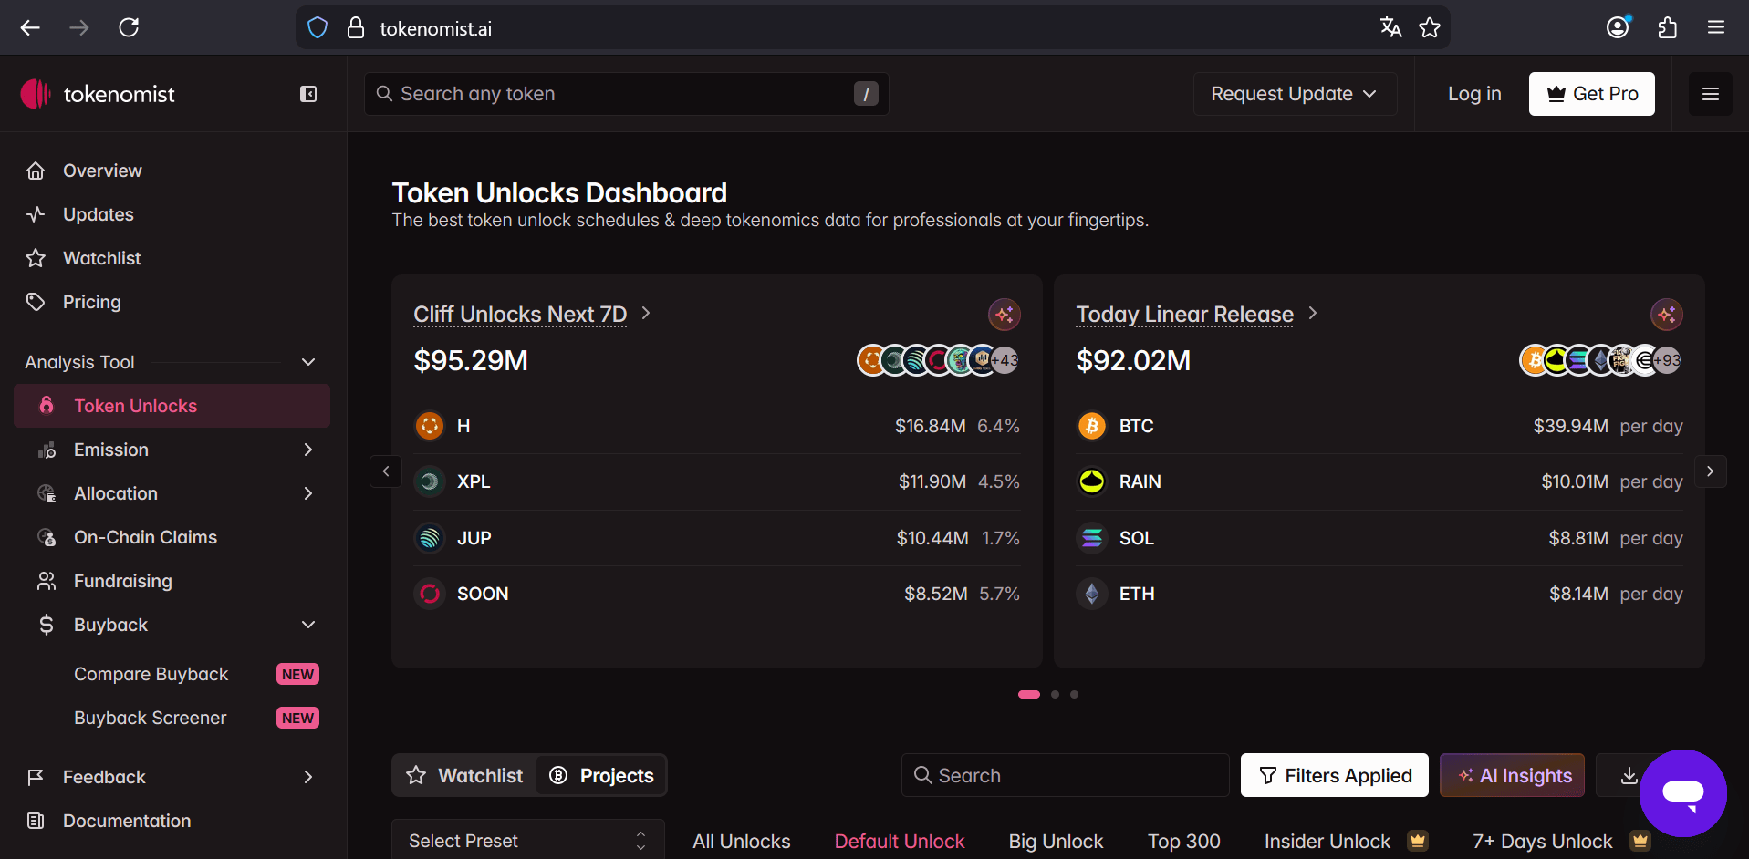Image resolution: width=1749 pixels, height=859 pixels.
Task: Select Token Unlocks in the sidebar
Action: [172, 406]
